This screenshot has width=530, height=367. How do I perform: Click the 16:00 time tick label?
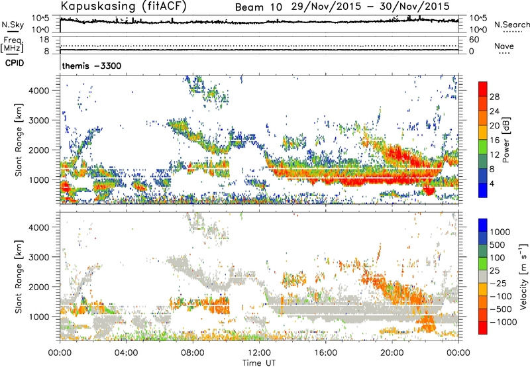325,353
